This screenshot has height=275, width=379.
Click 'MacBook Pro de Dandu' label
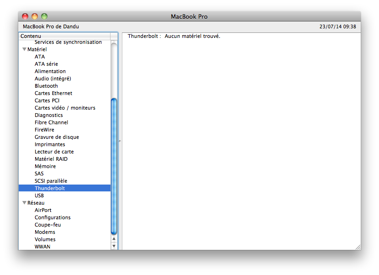[x=51, y=26]
